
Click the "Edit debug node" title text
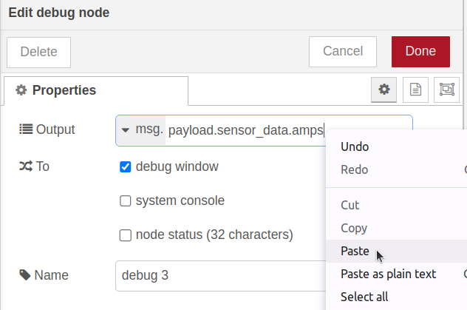pyautogui.click(x=59, y=13)
